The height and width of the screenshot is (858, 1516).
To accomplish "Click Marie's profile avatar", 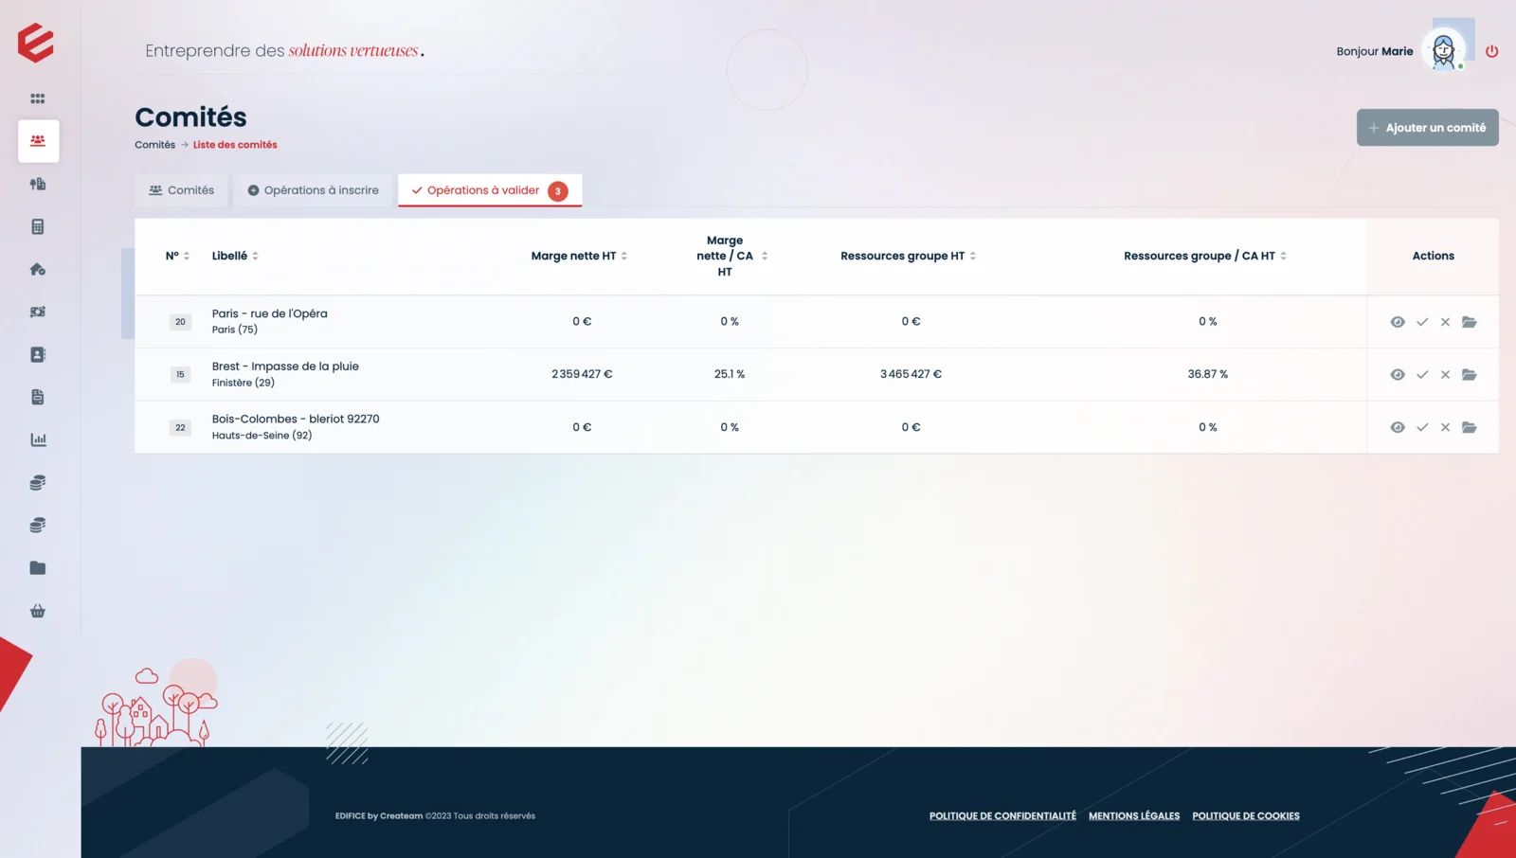I will tap(1443, 50).
